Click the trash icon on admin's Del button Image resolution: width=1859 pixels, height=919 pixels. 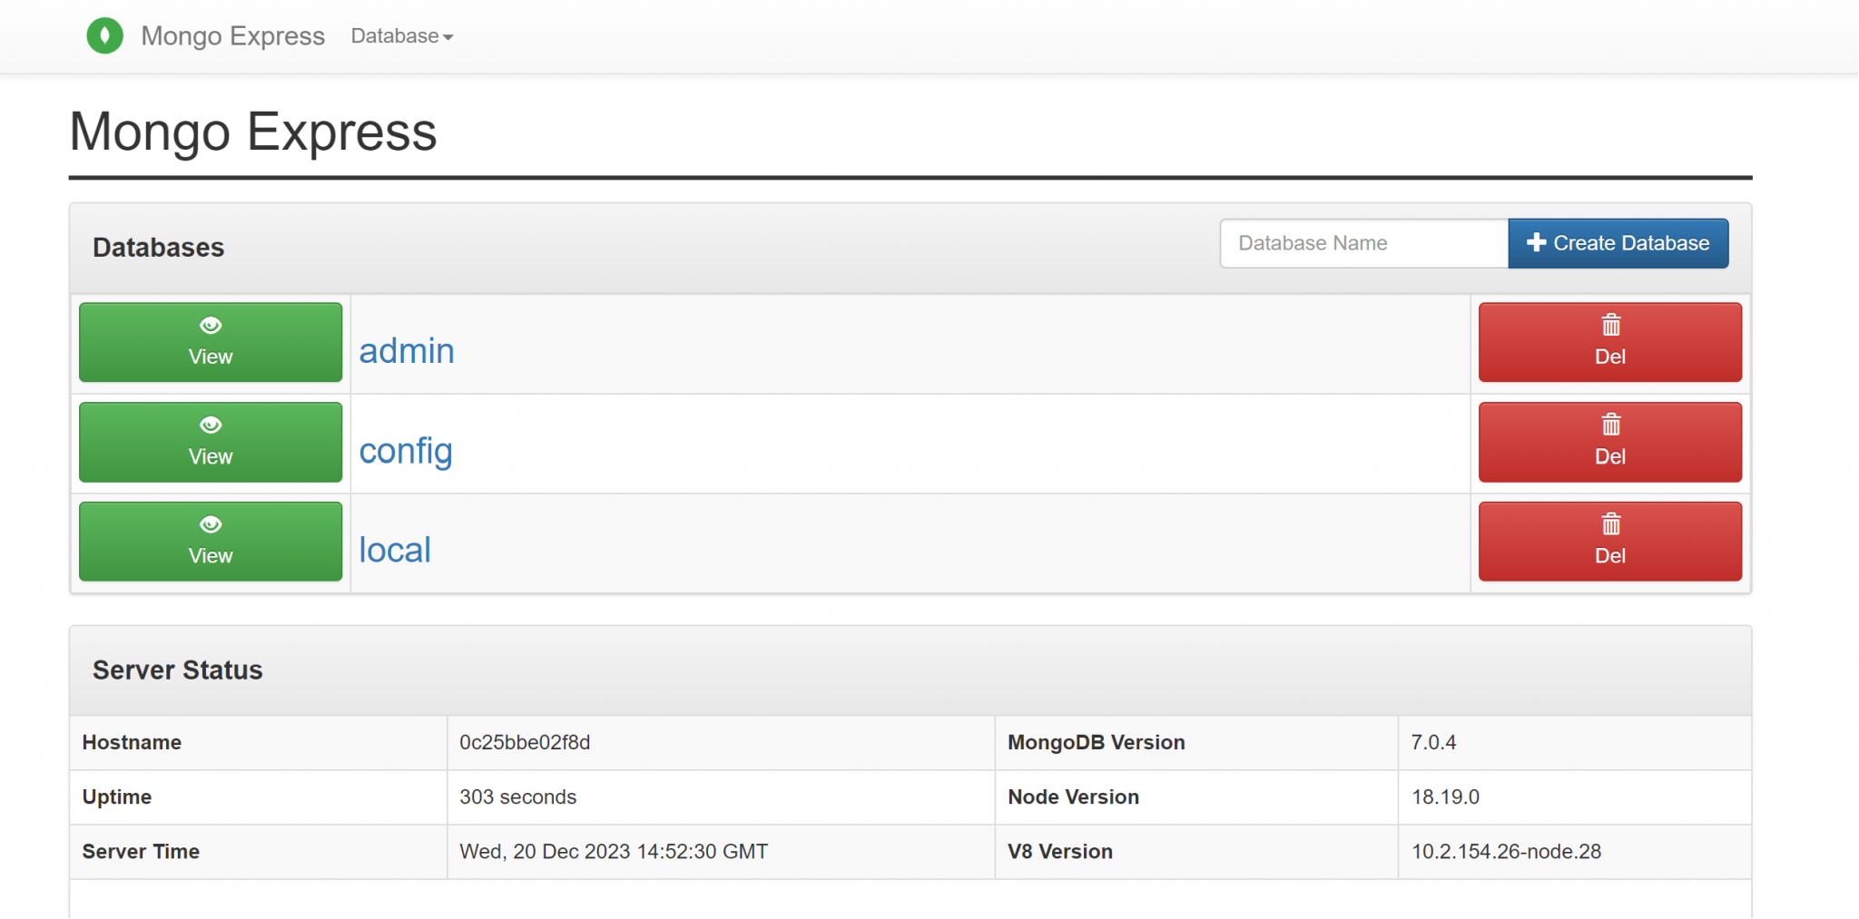(1609, 326)
